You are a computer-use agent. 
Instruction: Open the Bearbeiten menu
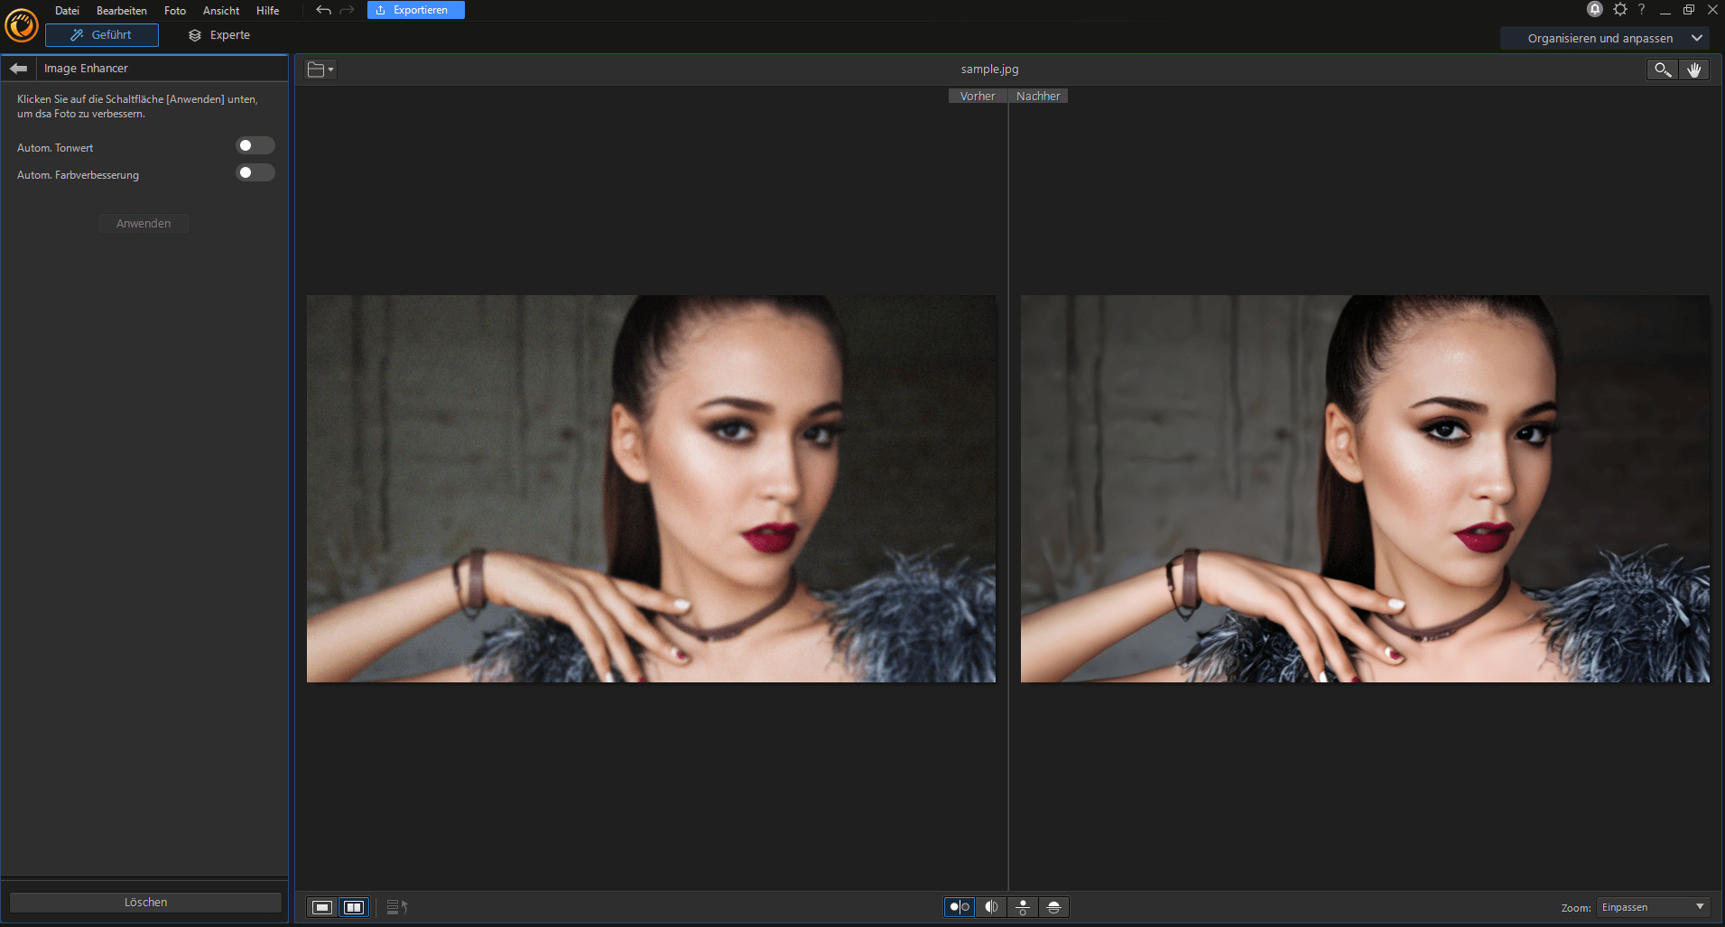(x=121, y=10)
